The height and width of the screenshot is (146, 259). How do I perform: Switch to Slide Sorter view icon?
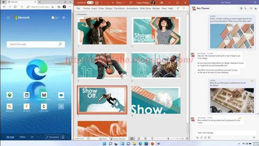[138, 139]
